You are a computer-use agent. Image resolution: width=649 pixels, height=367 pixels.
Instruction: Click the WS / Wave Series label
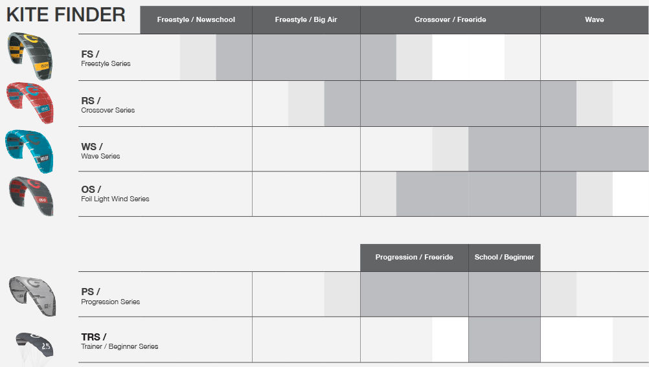pos(100,151)
